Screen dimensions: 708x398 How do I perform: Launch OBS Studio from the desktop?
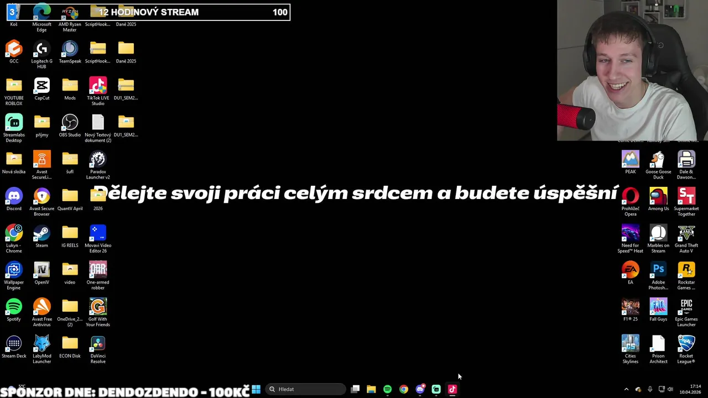pyautogui.click(x=70, y=125)
